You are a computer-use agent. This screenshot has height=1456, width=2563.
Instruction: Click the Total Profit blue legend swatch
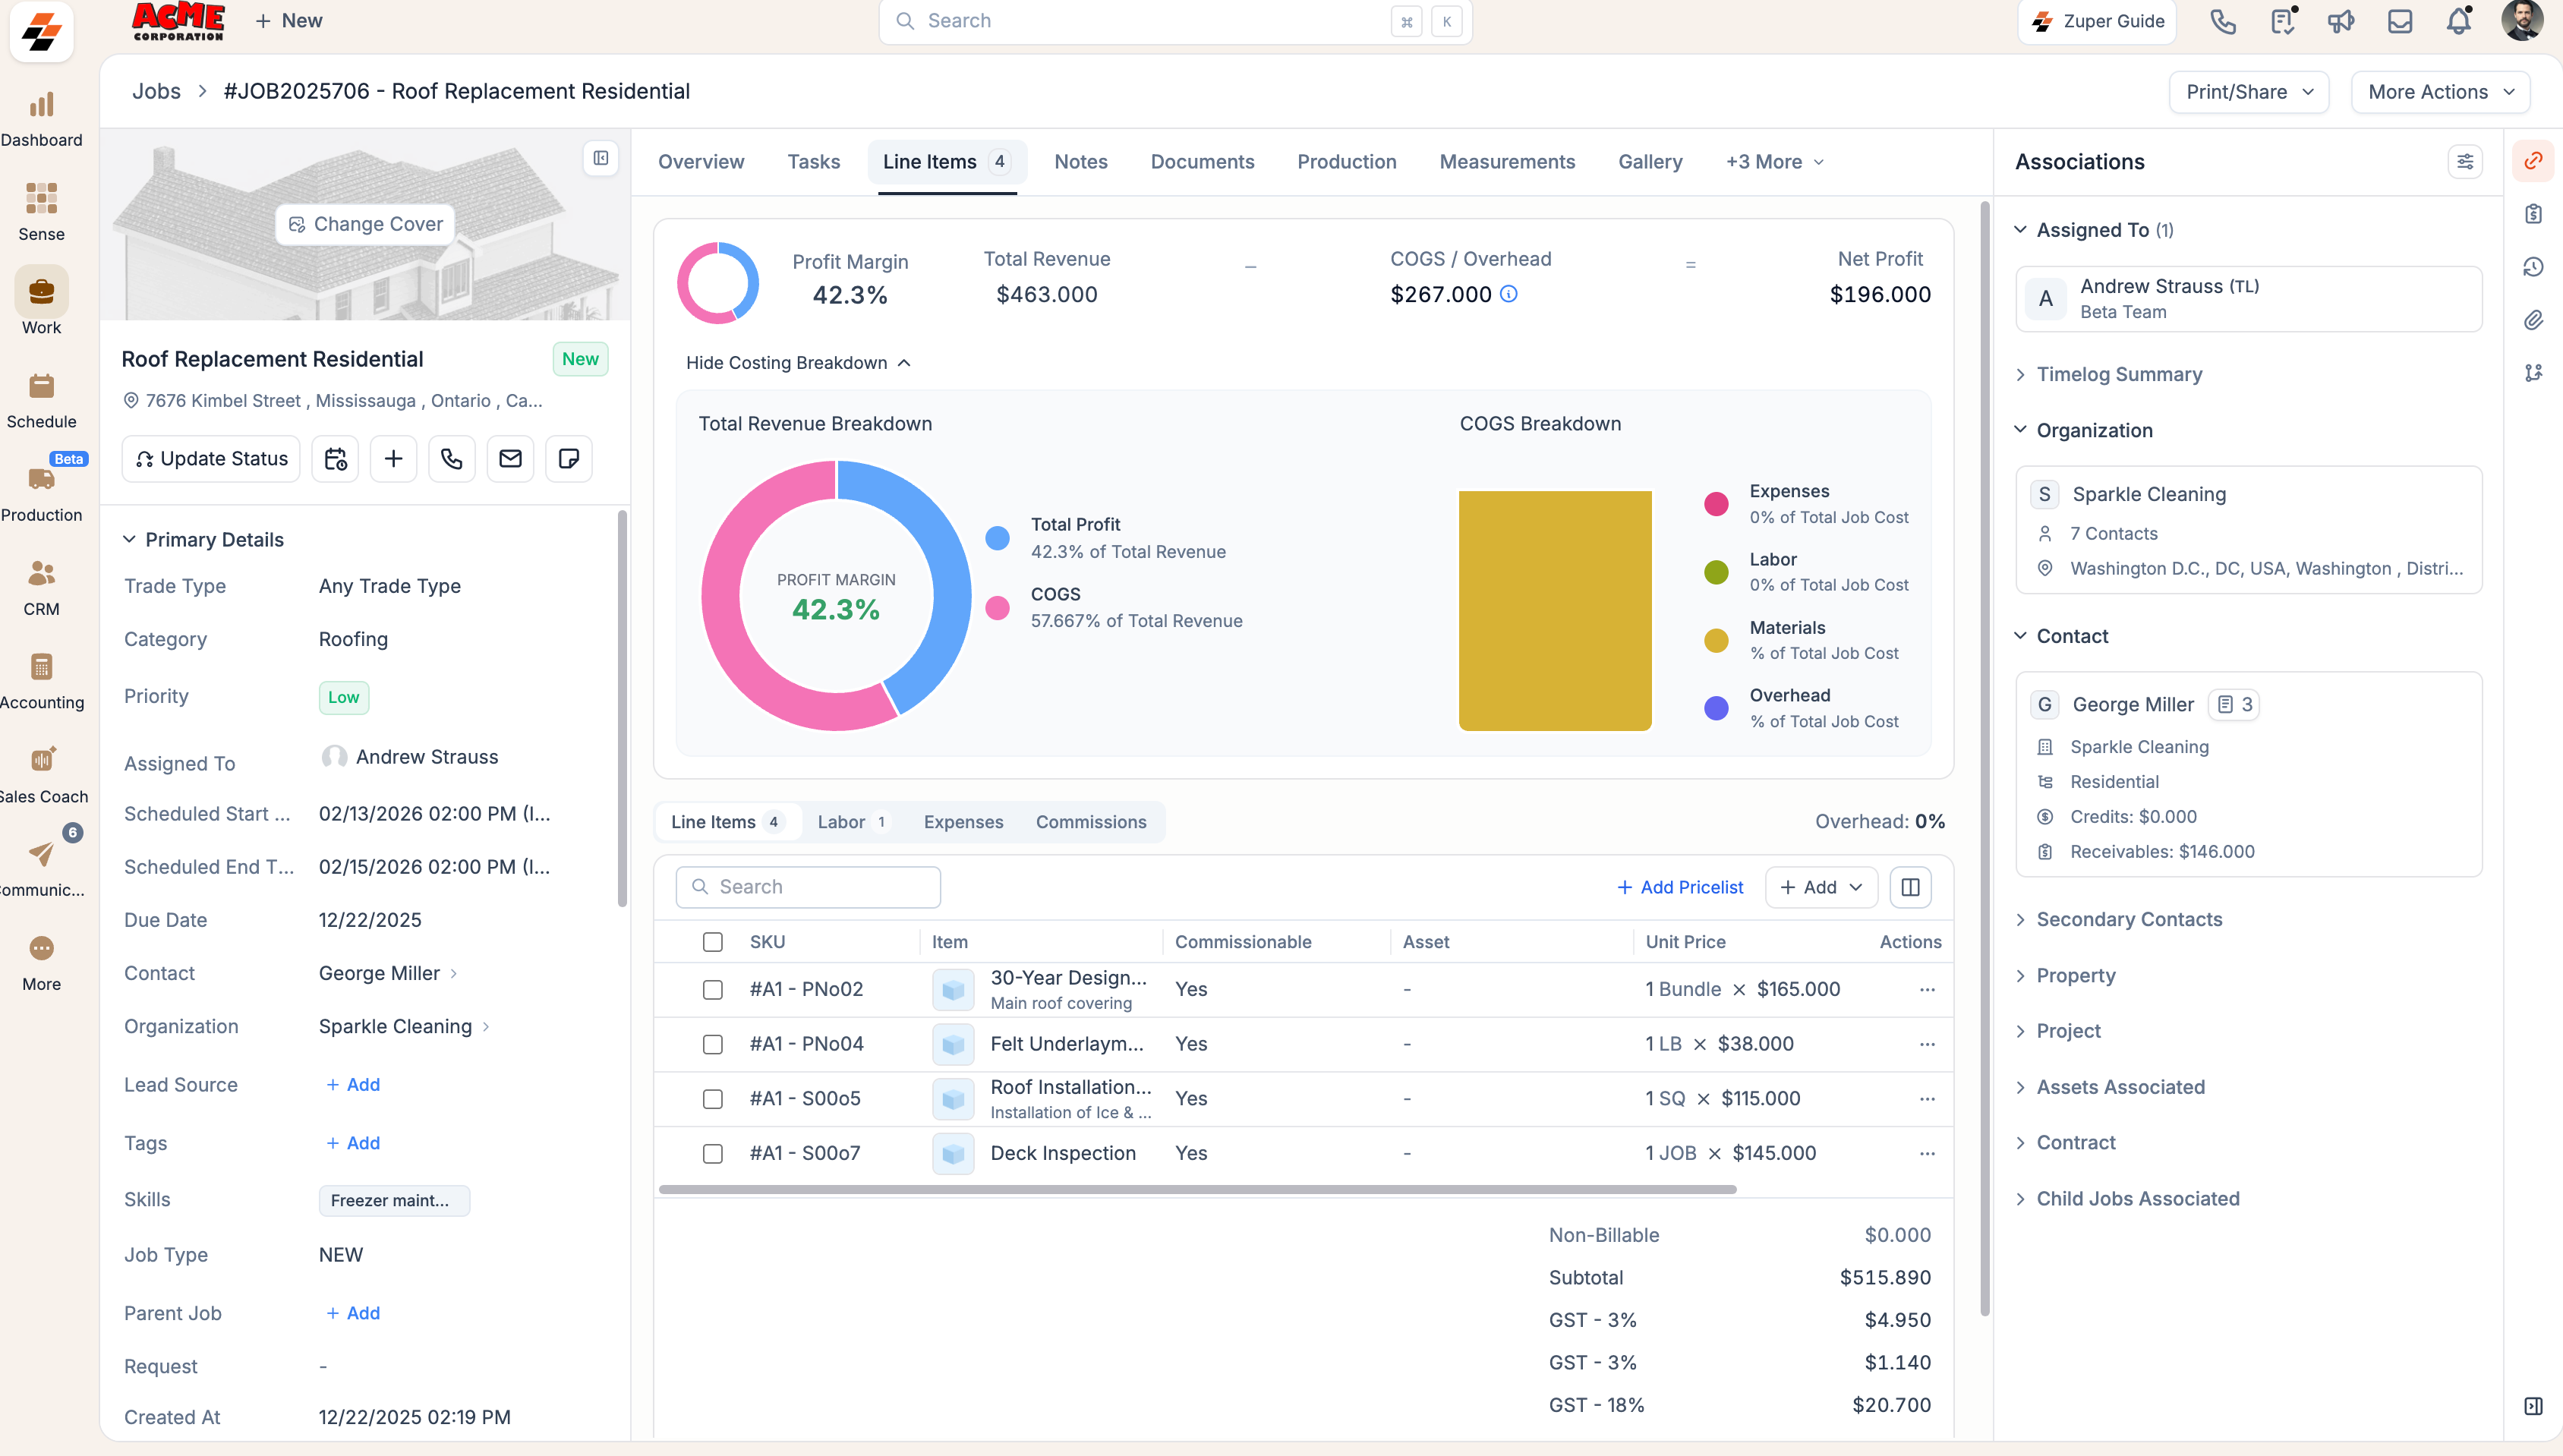(x=997, y=538)
